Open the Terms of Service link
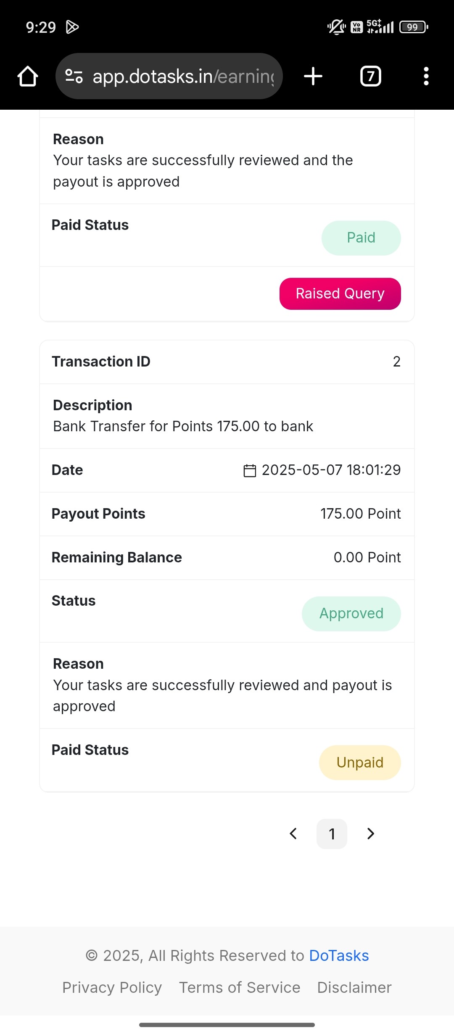This screenshot has width=454, height=1034. tap(240, 987)
